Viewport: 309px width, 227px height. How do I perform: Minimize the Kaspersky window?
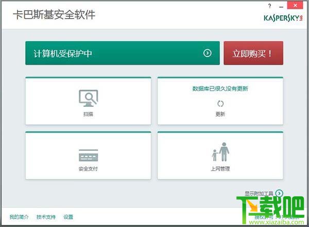(281, 6)
